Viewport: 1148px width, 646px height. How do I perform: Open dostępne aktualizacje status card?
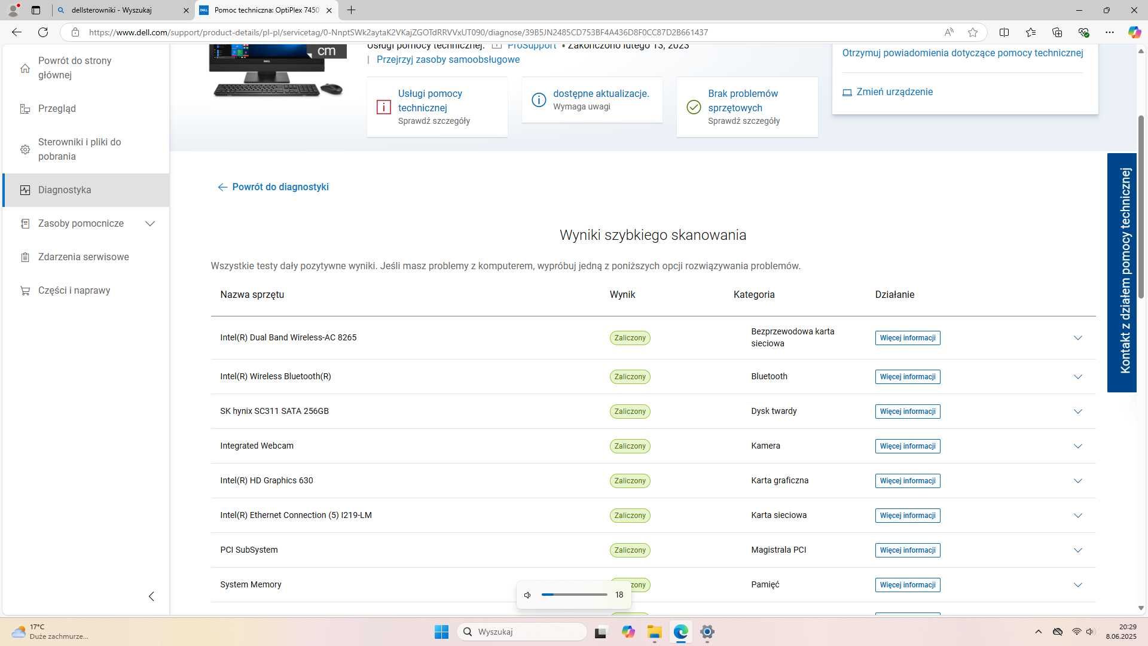click(592, 100)
